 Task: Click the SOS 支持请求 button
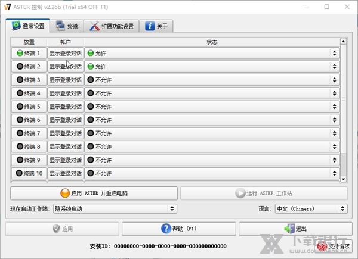(335, 246)
